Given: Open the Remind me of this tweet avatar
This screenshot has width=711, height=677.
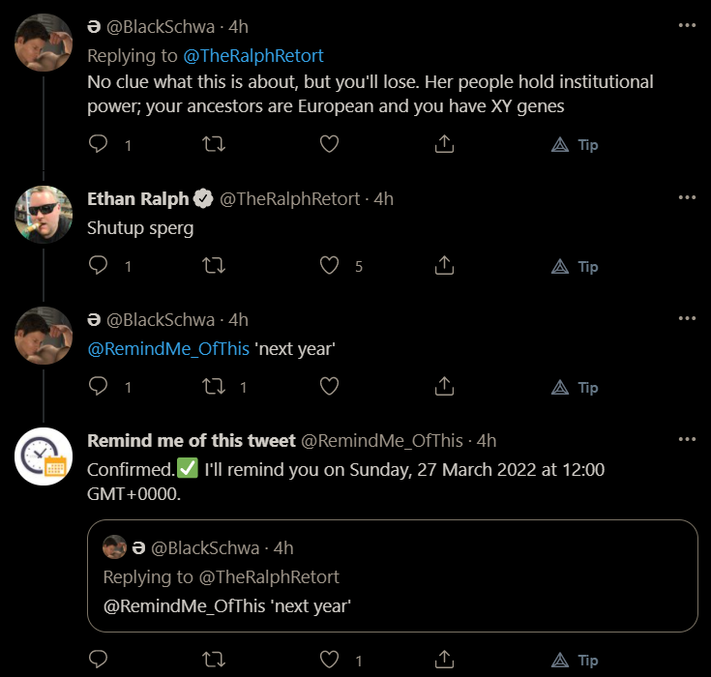Looking at the screenshot, I should [44, 456].
